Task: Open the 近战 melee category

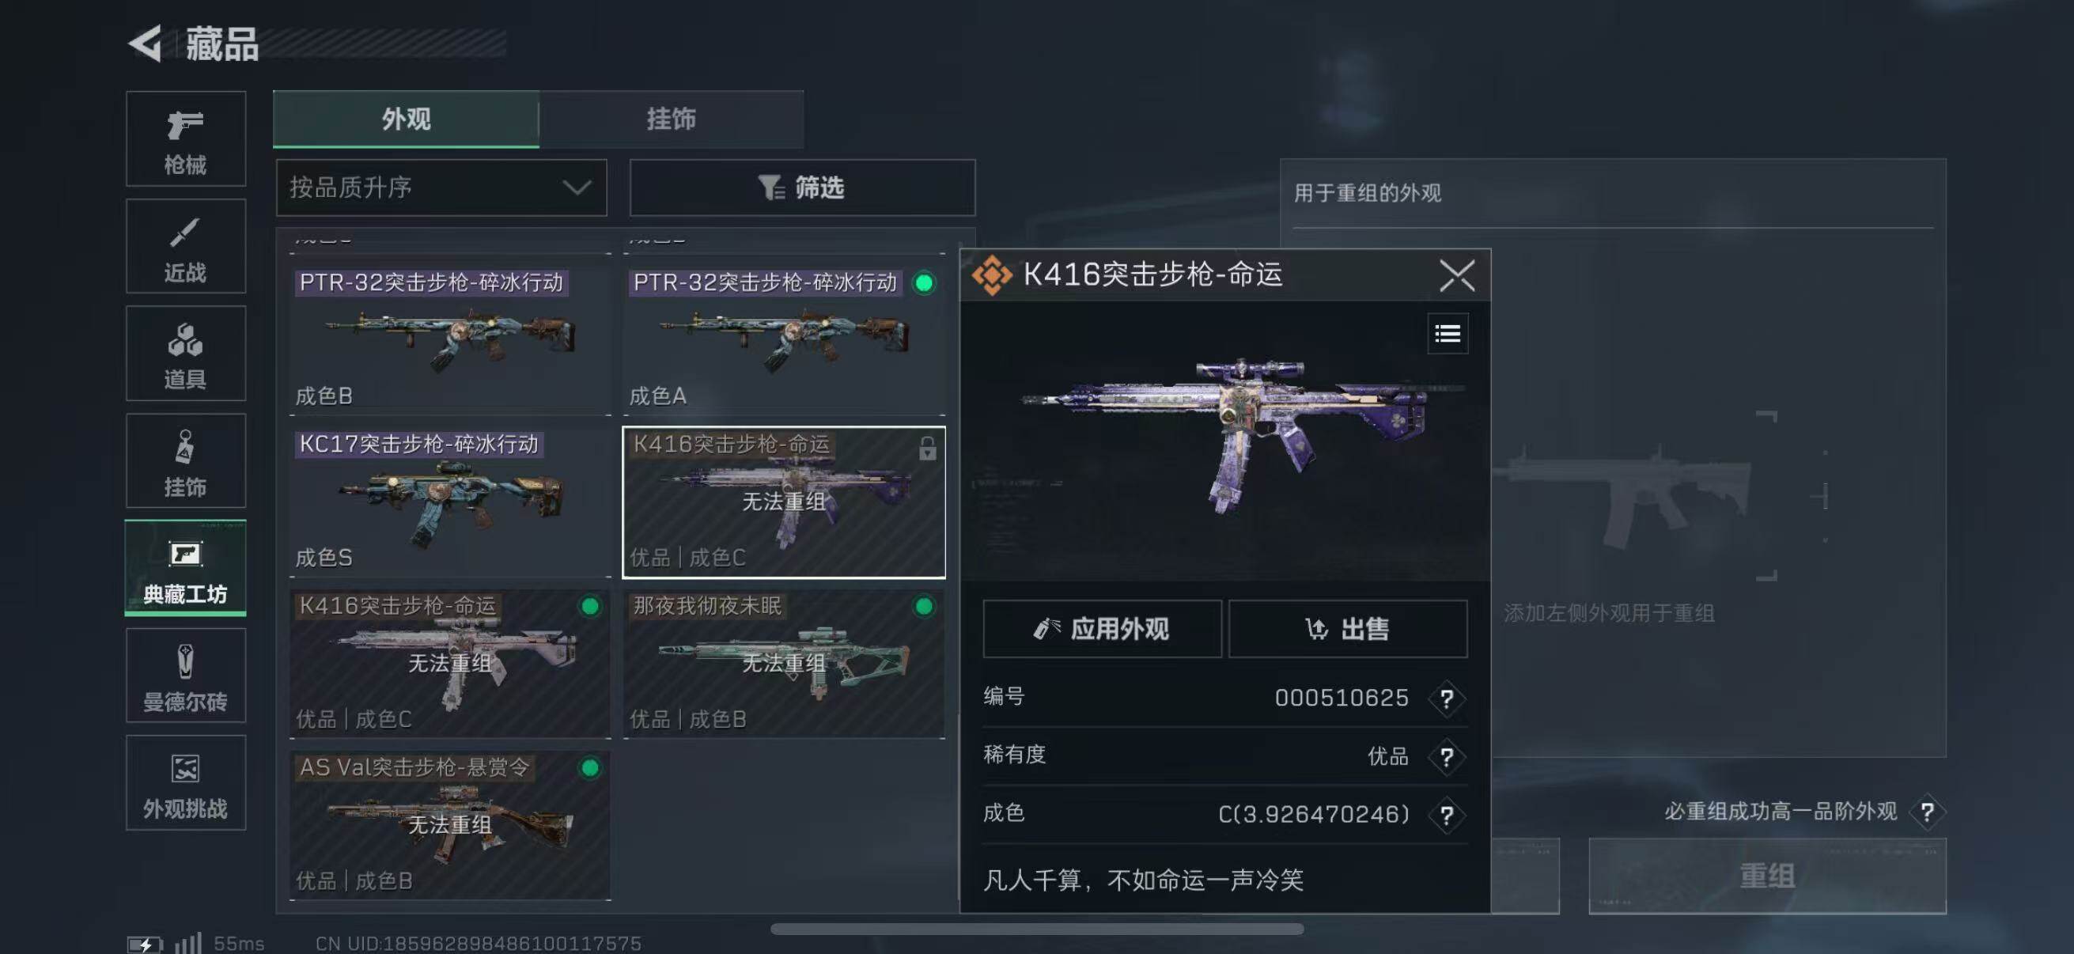Action: pos(186,246)
